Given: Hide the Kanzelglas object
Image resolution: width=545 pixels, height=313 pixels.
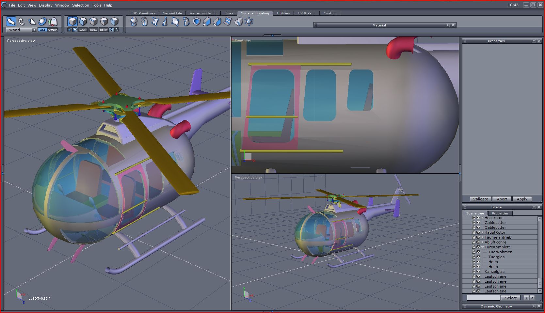Looking at the screenshot, I should [478, 272].
